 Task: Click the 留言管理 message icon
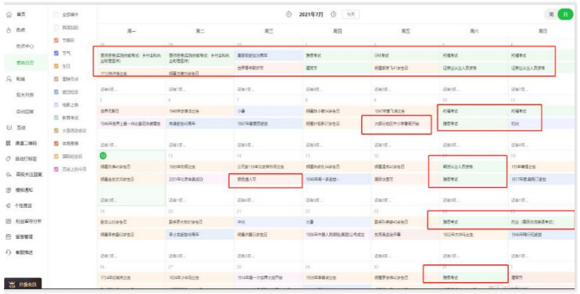(8, 236)
